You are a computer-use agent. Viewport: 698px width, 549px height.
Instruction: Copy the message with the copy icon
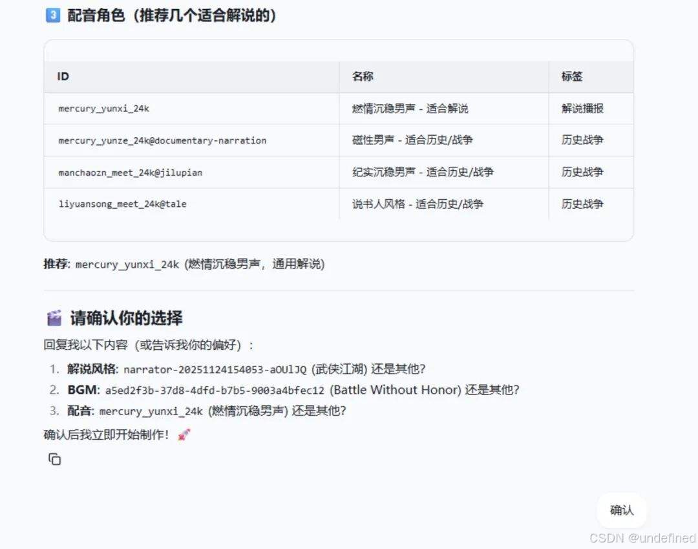pyautogui.click(x=54, y=458)
